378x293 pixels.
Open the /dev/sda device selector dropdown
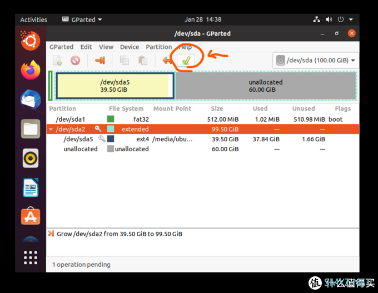coord(316,60)
